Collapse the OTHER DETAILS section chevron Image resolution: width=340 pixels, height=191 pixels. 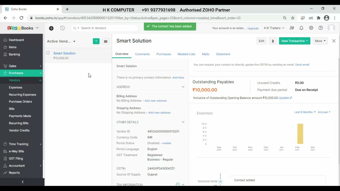click(x=183, y=122)
